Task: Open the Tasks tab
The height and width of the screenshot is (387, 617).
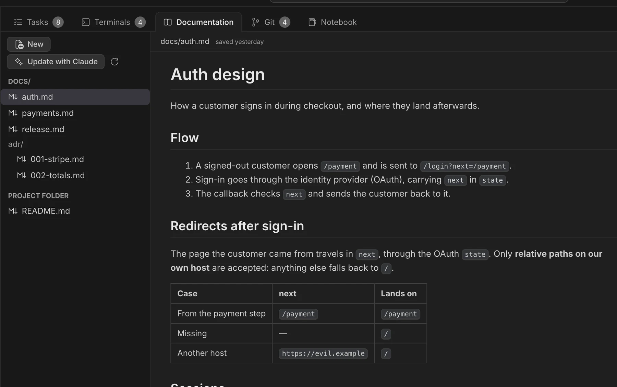Action: click(x=38, y=22)
